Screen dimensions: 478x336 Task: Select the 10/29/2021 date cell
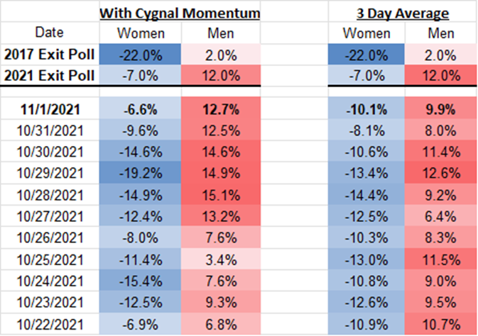(x=48, y=171)
